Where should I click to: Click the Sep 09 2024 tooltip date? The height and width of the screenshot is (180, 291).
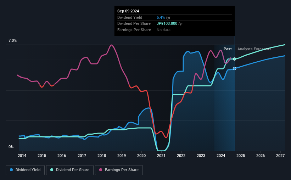pyautogui.click(x=128, y=11)
